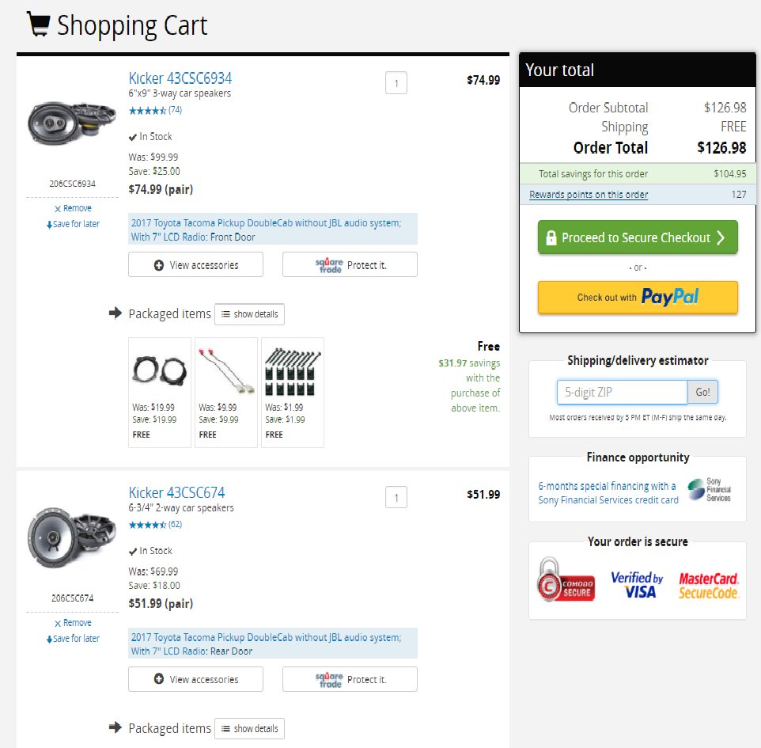The width and height of the screenshot is (761, 748).
Task: Click the MasterCard SecureCode logo
Action: pyautogui.click(x=709, y=585)
